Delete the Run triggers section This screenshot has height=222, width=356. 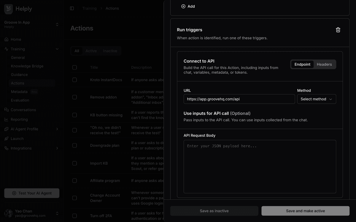[x=338, y=30]
